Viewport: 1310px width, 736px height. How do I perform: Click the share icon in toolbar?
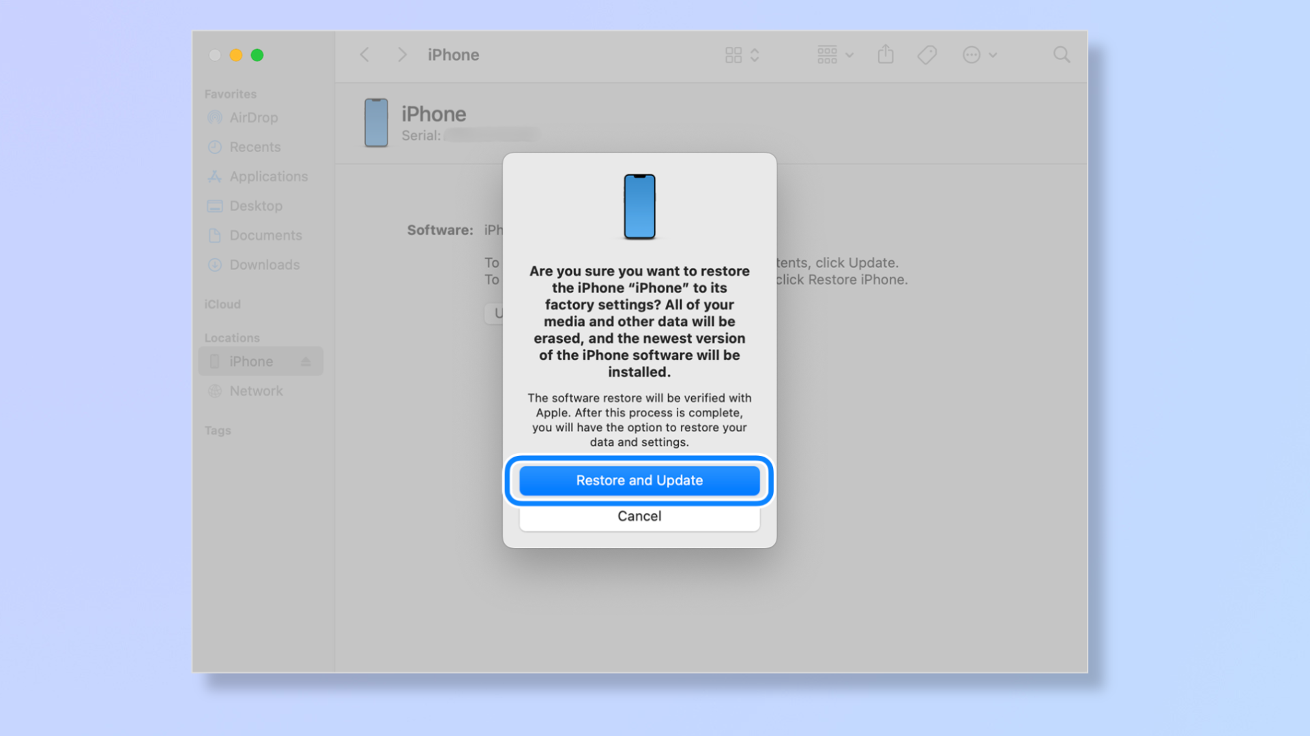886,54
